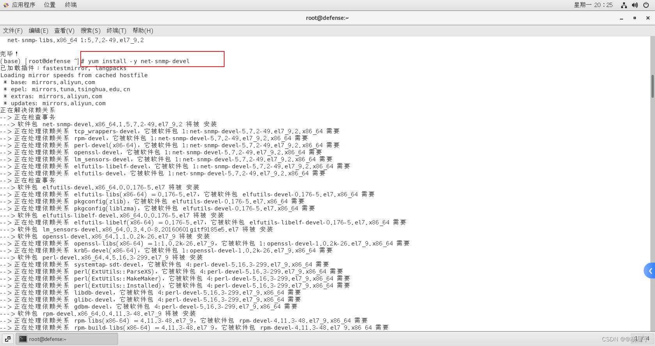655x346 pixels.
Task: Click the (base) [root@defense ~] prompt
Action: [39, 61]
